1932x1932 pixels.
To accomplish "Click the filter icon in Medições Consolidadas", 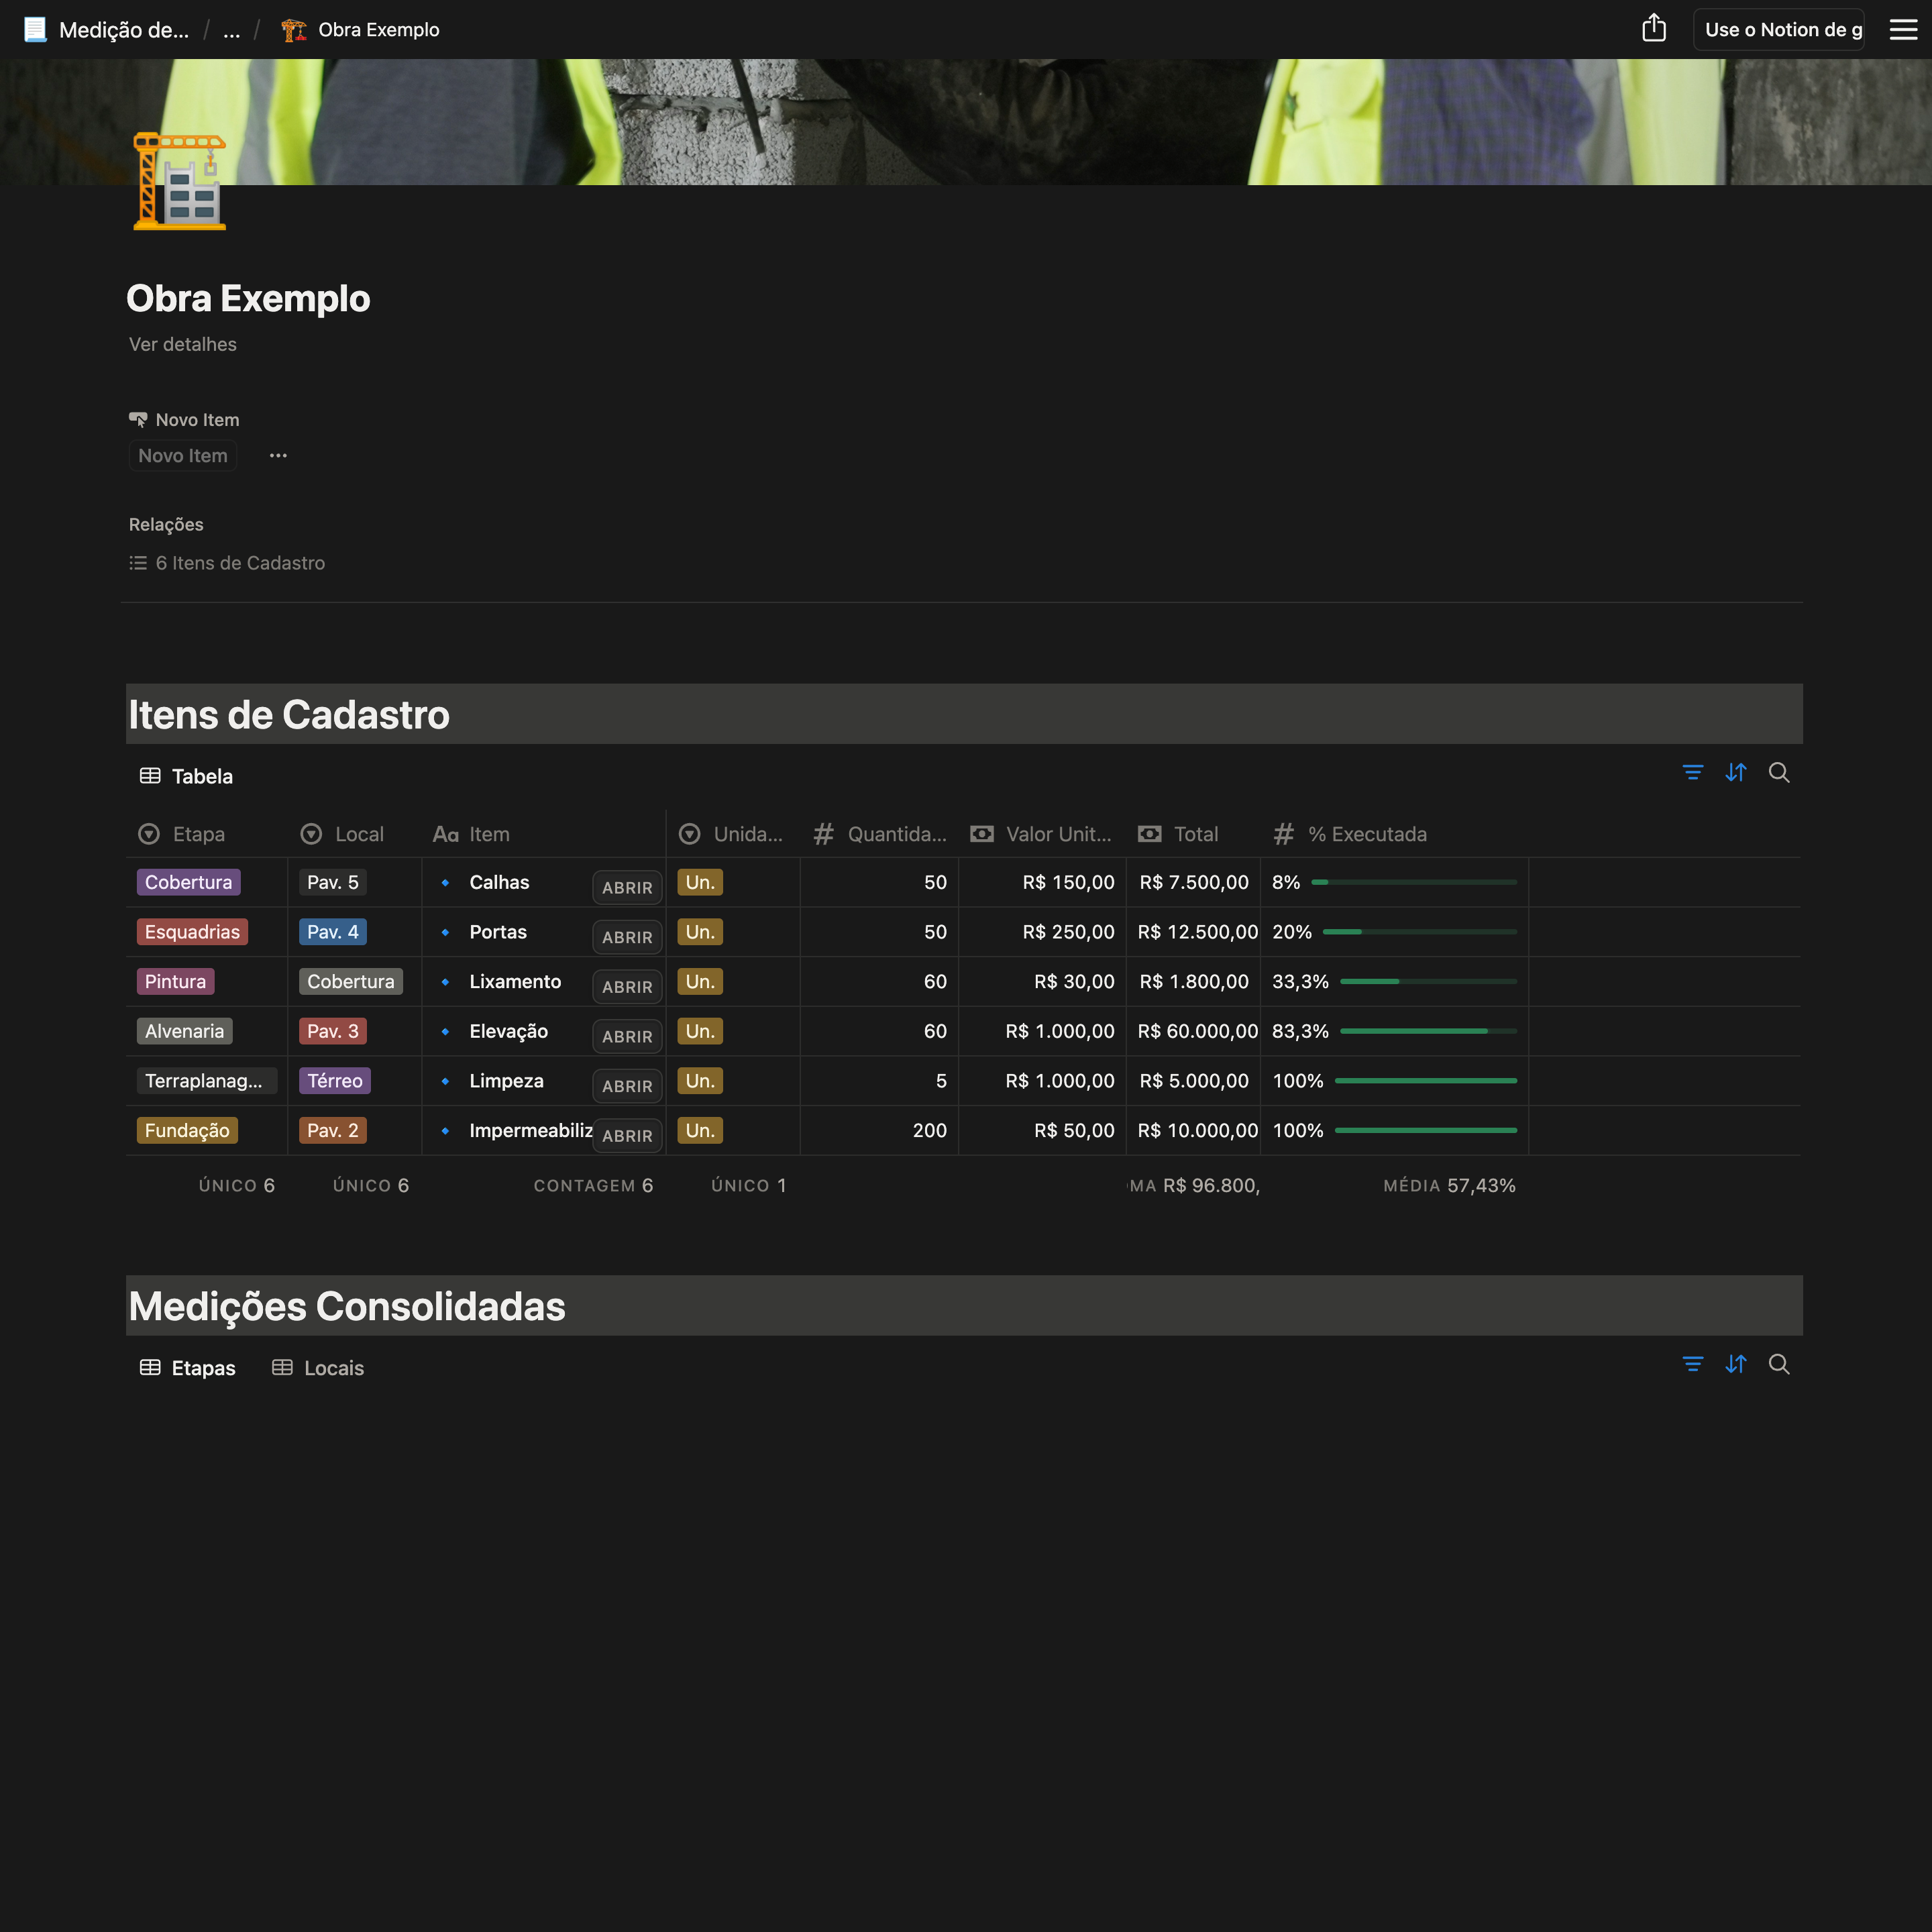I will (x=1692, y=1365).
